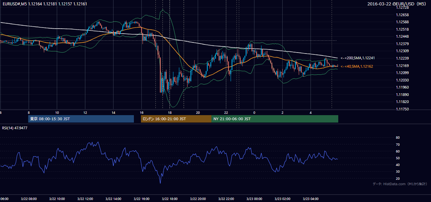431x202 pixels.
Task: Select RSI scale value 40
Action: coord(398,165)
